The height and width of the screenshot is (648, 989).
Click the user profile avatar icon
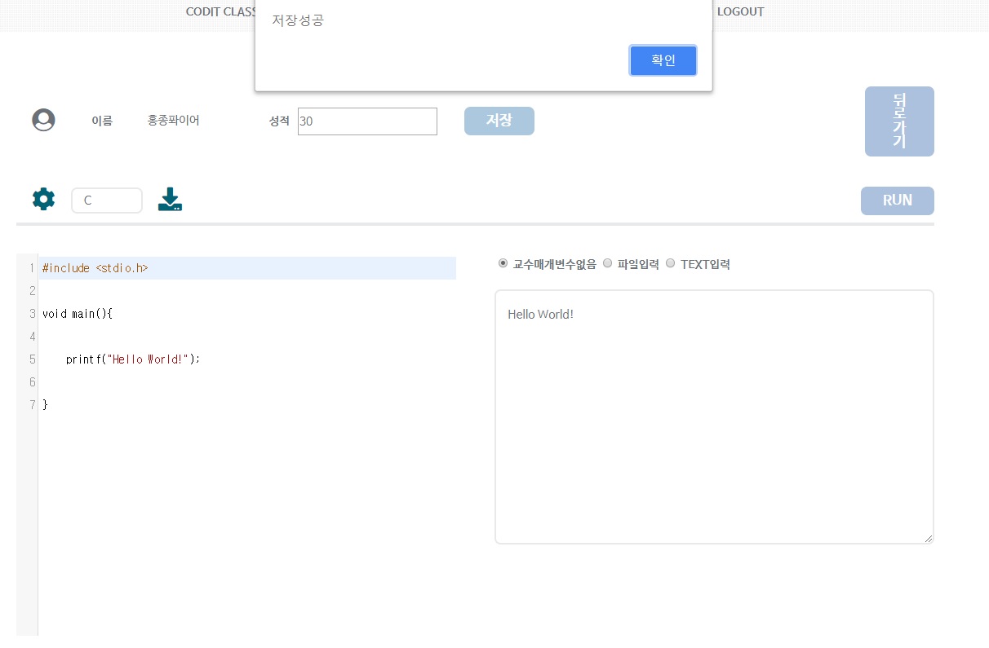point(43,119)
